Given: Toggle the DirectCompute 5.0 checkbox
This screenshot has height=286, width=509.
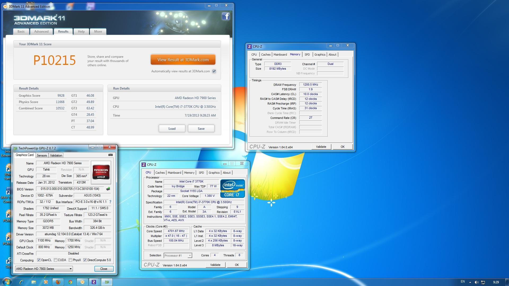Looking at the screenshot, I should [x=85, y=260].
